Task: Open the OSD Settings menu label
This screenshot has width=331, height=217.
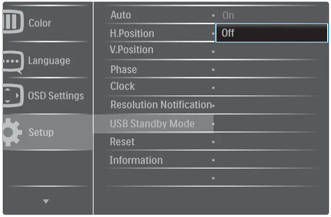Action: 56,95
